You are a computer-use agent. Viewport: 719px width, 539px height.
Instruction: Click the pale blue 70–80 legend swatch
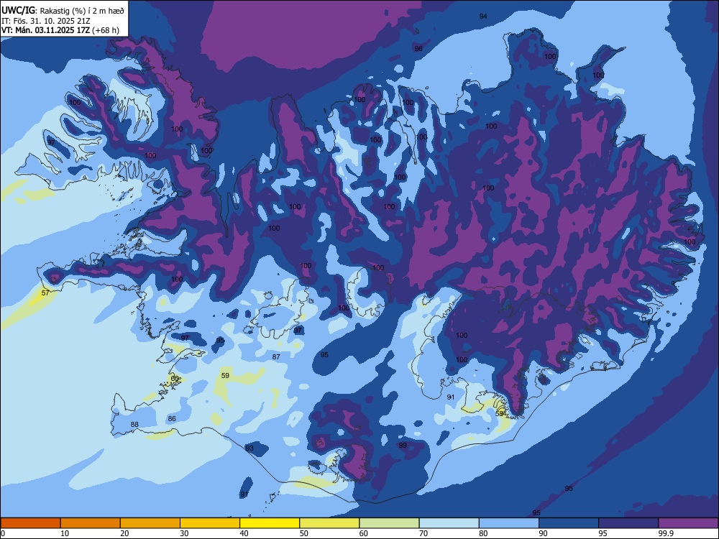[449, 523]
